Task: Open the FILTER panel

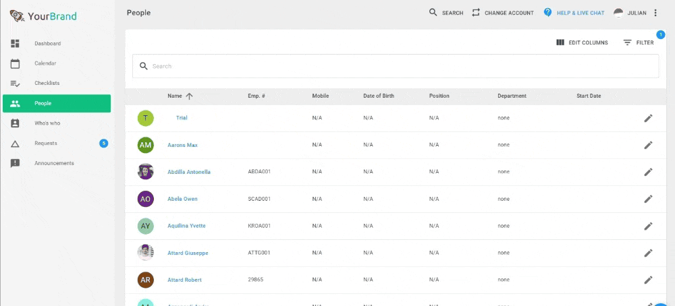Action: click(639, 42)
